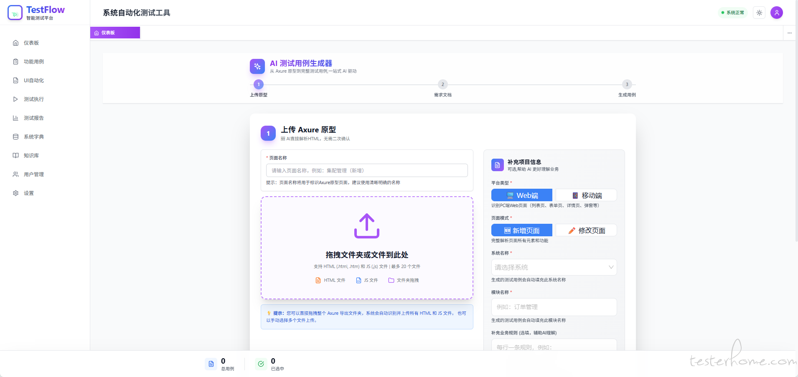798x377 pixels.
Task: Click the AI 测试用例生成器 sparkle icon
Action: [257, 66]
